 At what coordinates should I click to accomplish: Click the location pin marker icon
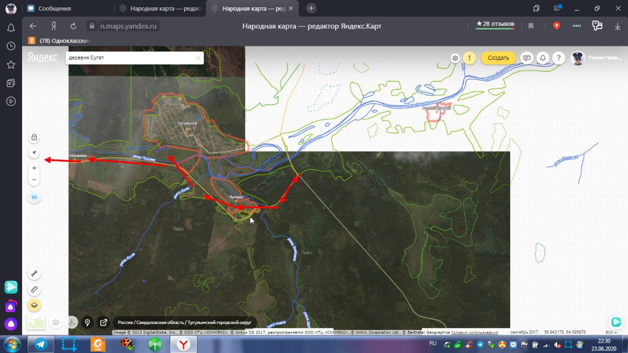87,323
